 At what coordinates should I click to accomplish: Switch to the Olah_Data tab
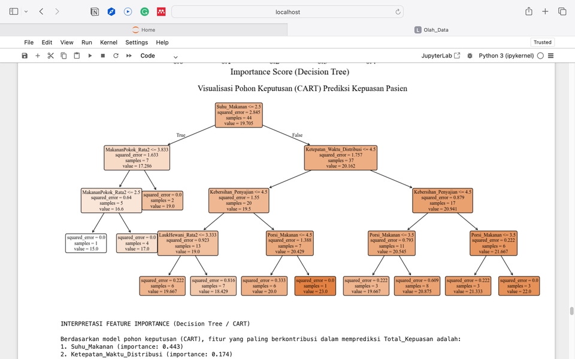coord(431,29)
